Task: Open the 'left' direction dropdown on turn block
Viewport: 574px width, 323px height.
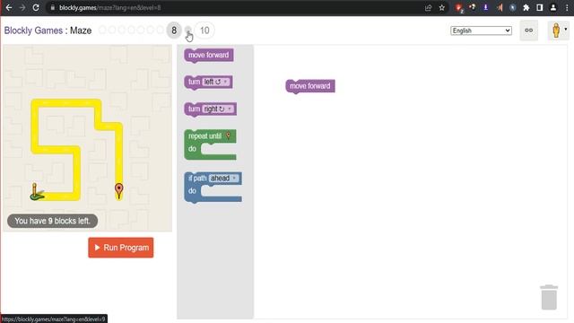Action: (216, 82)
